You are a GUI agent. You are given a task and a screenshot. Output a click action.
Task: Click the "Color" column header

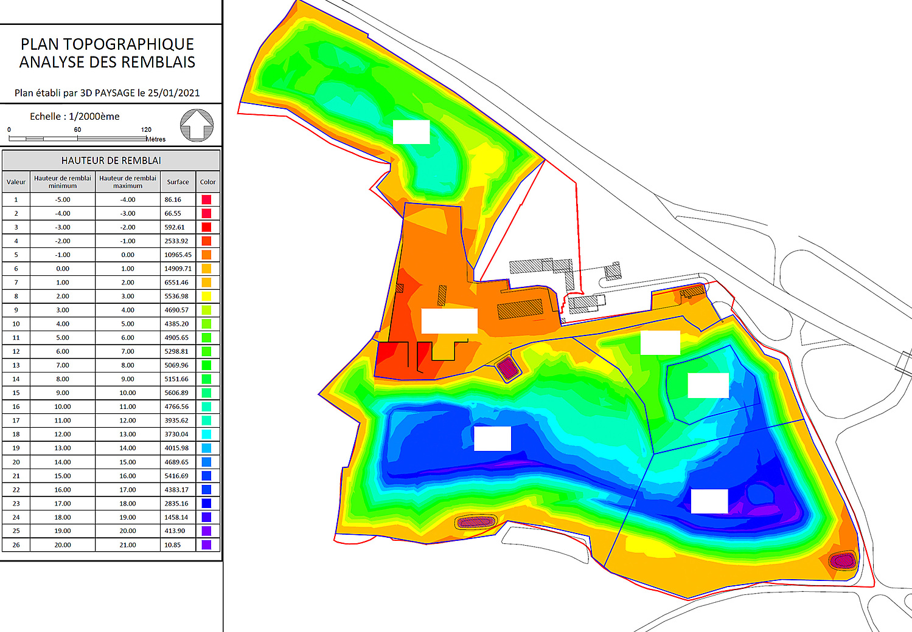coord(207,182)
